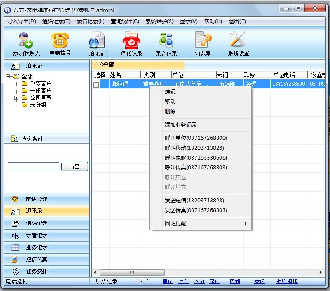Viewport: 330px width, 291px height.
Task: Collapse the 全部 tree node
Action: (x=8, y=77)
